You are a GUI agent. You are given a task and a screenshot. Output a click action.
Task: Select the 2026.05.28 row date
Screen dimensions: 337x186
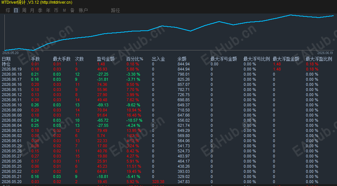[12, 151]
